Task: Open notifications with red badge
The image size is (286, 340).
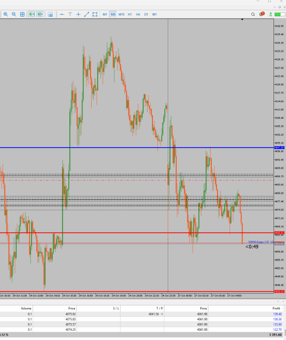Action: [x=262, y=14]
